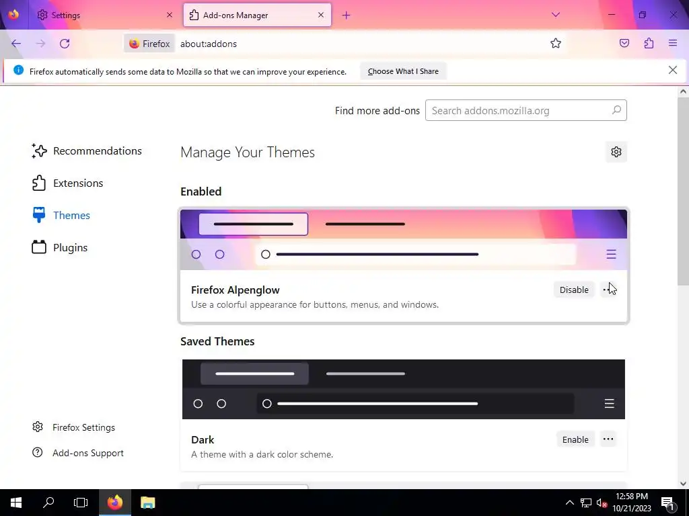Screen dimensions: 689x516
Task: Go back with the browser back arrow
Action: pyautogui.click(x=16, y=44)
